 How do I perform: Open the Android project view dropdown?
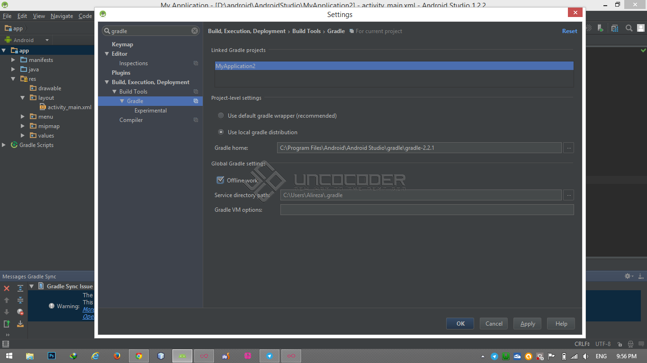27,40
